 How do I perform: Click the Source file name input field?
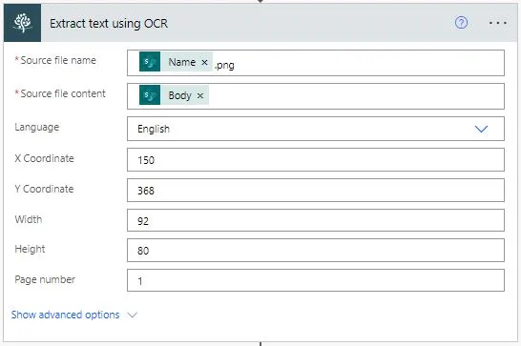316,63
